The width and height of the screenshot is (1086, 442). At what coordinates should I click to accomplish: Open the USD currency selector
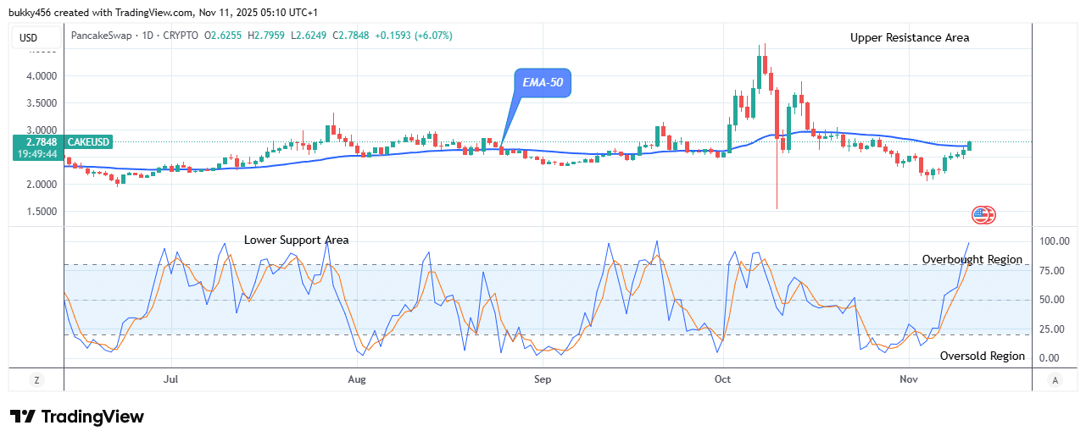pos(30,36)
